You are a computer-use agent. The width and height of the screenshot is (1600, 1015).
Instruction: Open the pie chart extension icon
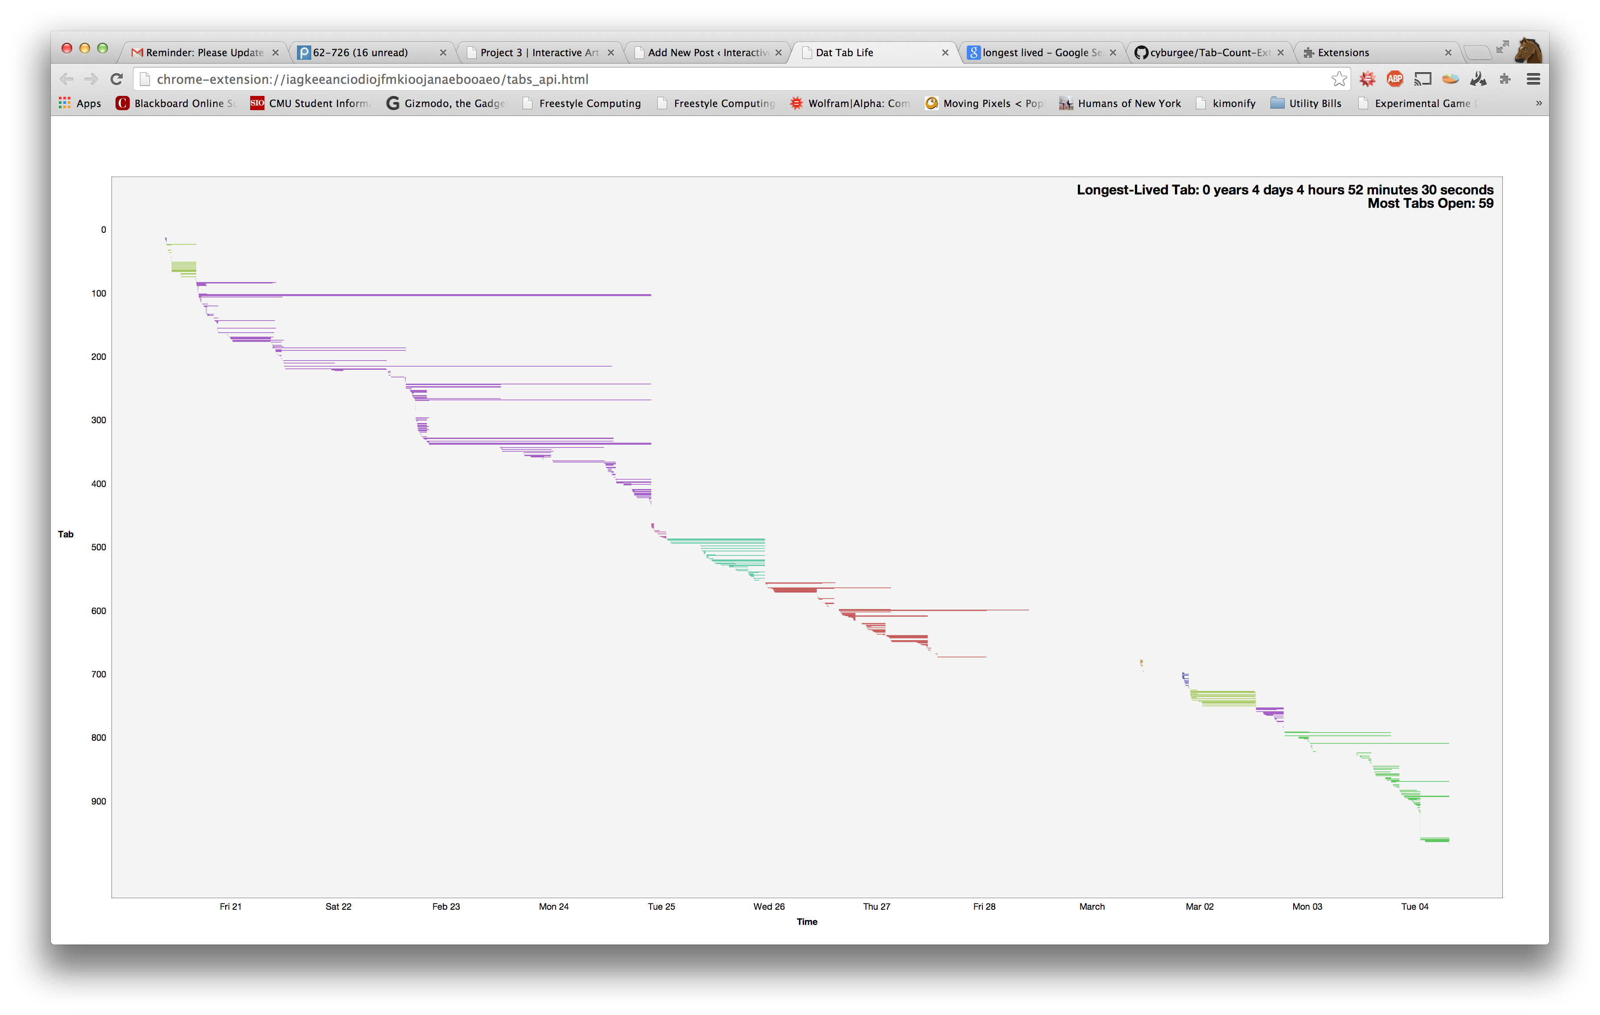tap(1451, 79)
